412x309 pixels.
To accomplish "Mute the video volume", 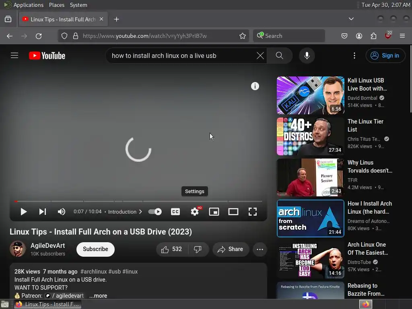I will click(62, 212).
